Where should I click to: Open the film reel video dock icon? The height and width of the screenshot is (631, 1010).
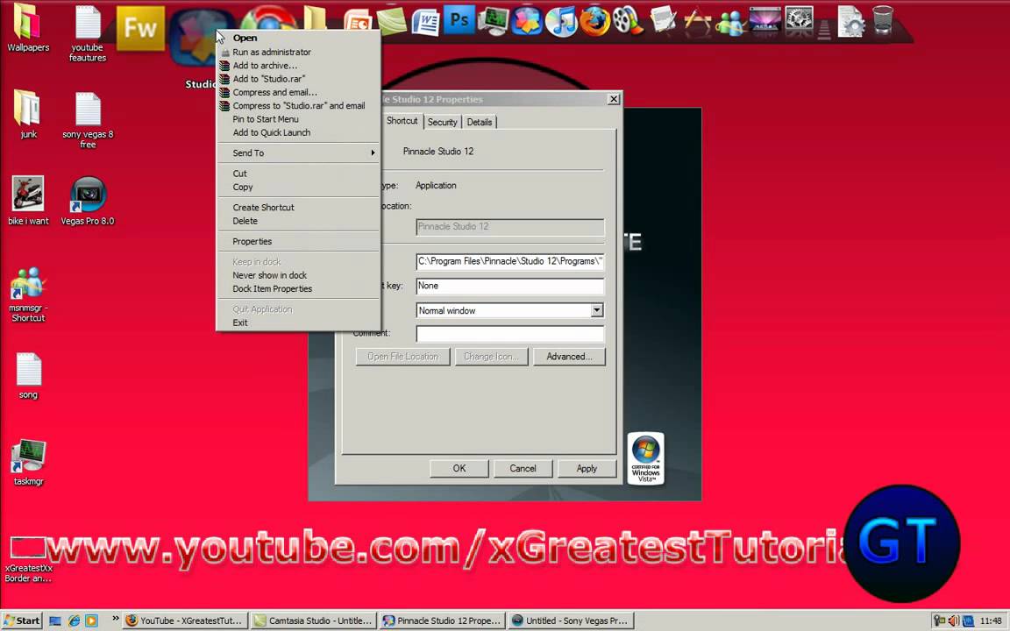[x=628, y=21]
